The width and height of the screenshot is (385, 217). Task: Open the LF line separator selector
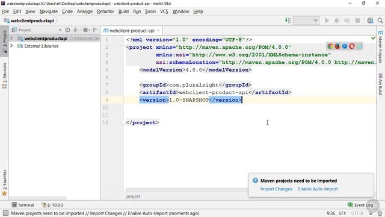pos(342,213)
